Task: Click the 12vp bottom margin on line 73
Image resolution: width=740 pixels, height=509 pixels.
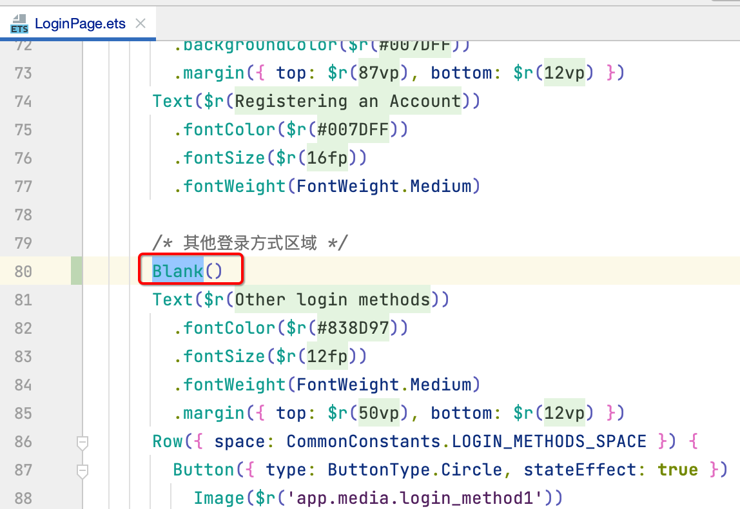Action: (565, 73)
